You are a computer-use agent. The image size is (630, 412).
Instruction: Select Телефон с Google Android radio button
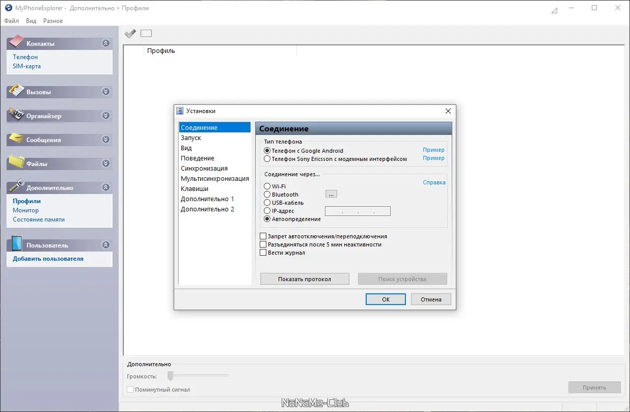[267, 151]
